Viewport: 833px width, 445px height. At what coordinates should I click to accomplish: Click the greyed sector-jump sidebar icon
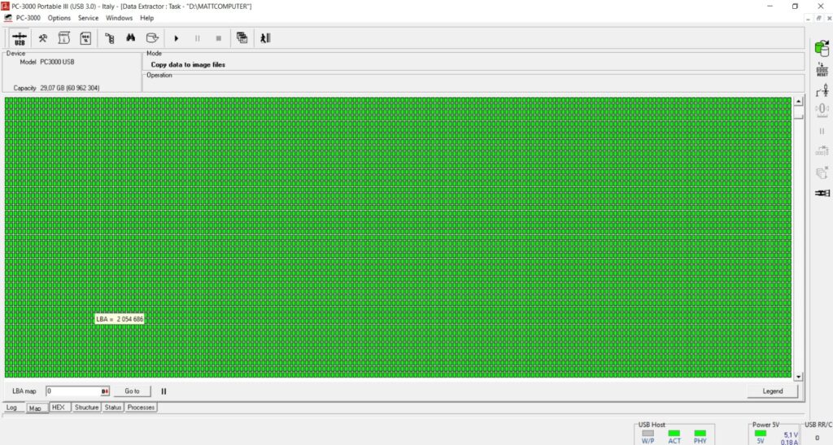click(822, 151)
